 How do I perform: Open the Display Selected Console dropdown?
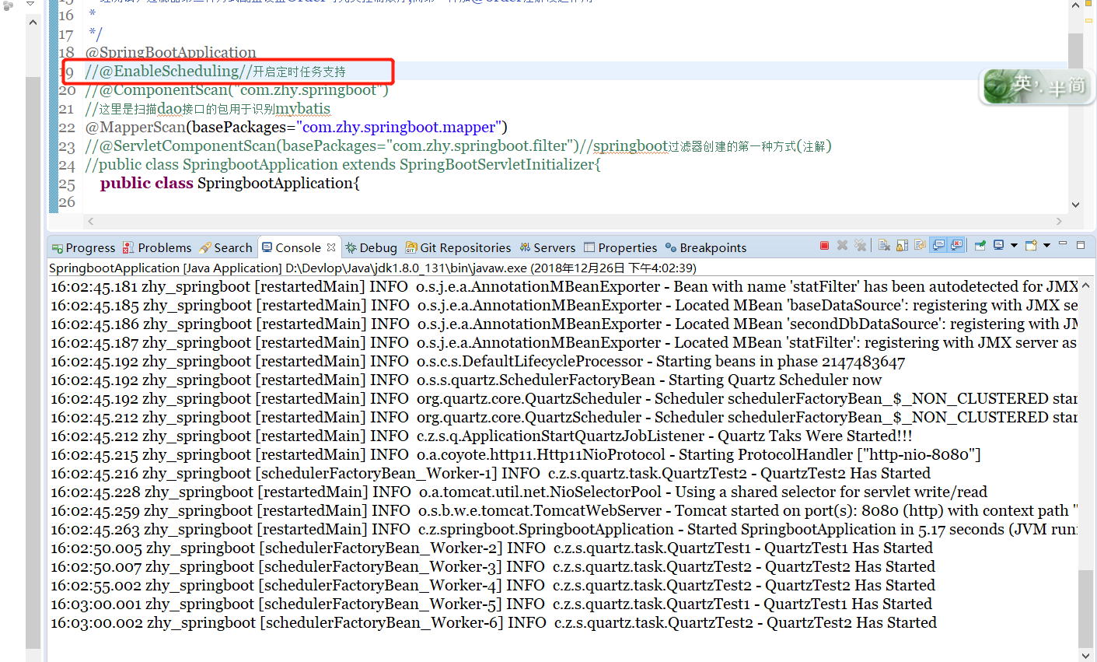1014,245
